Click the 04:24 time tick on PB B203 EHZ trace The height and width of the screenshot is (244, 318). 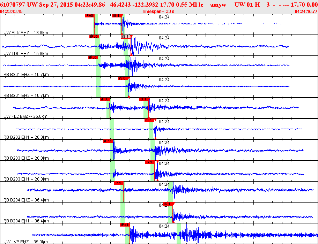pyautogui.click(x=164, y=143)
